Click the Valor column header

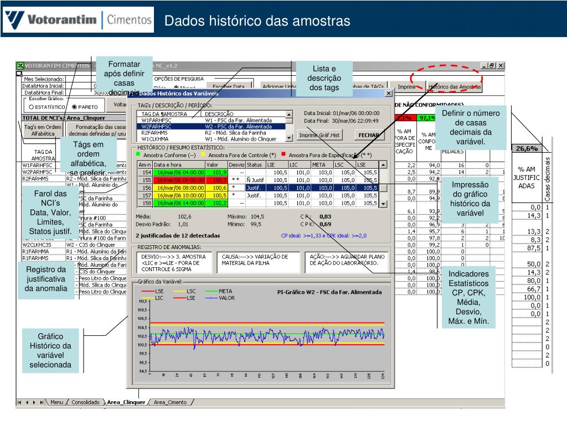[x=217, y=165]
